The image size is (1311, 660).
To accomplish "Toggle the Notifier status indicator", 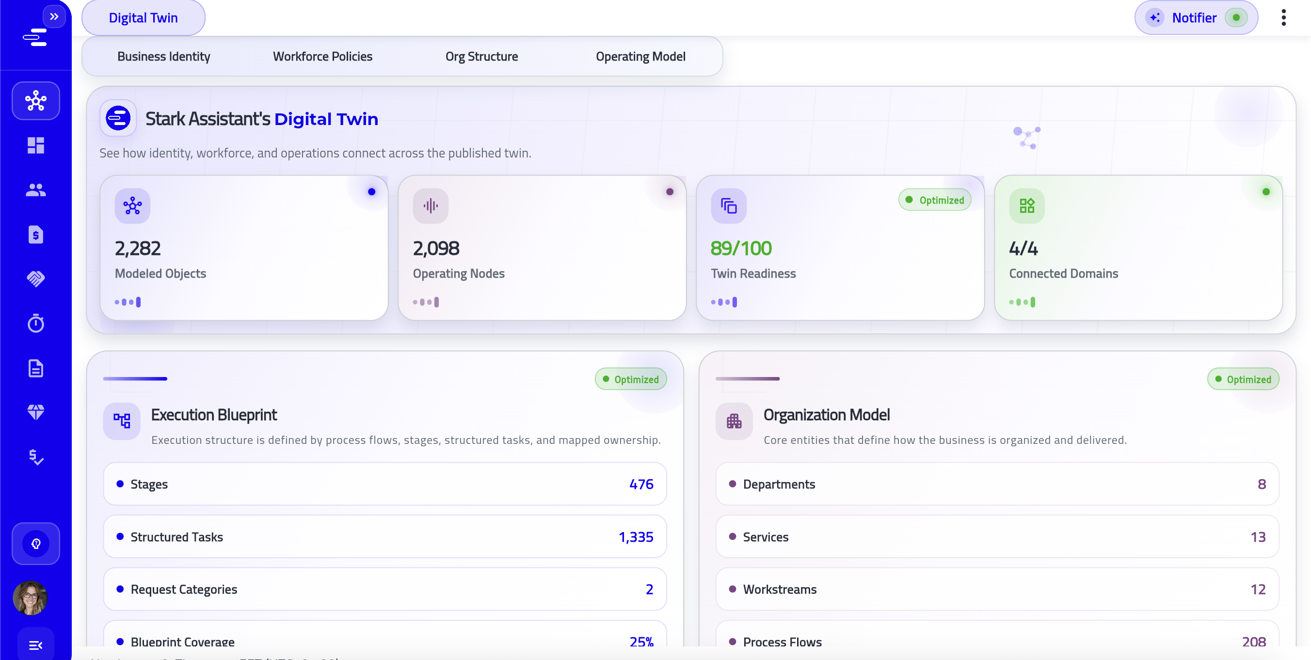I will tap(1237, 17).
